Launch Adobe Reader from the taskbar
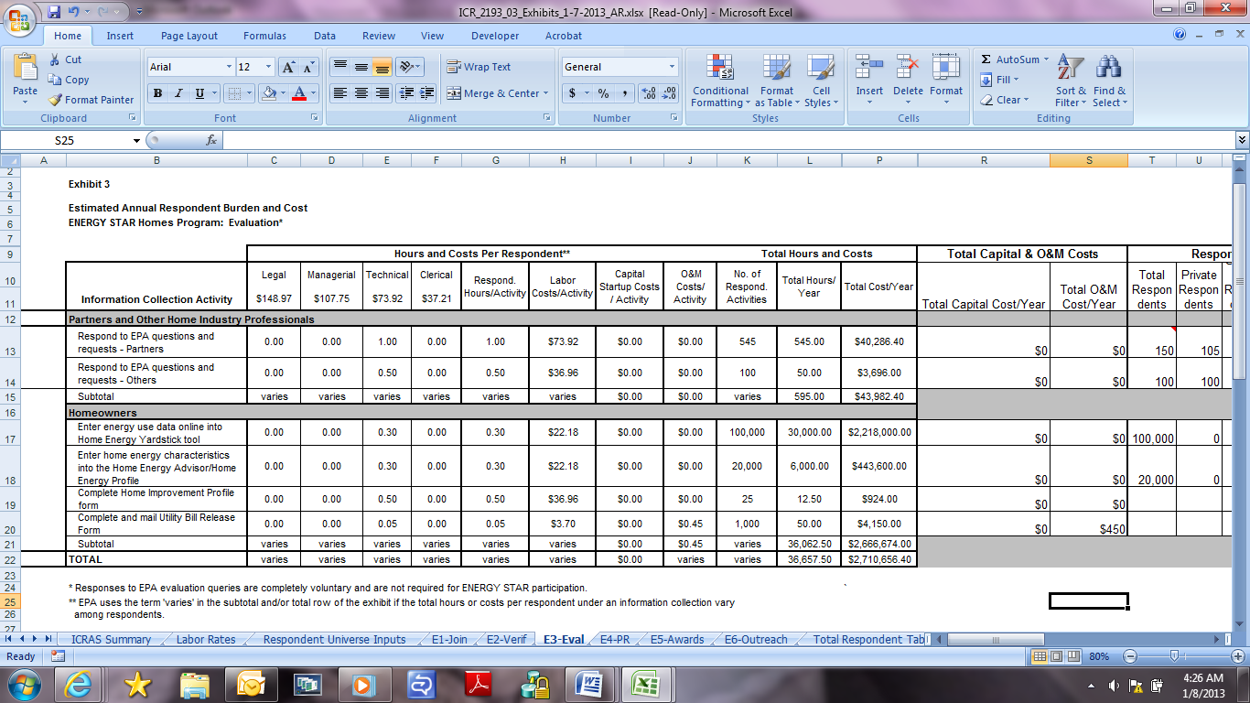Viewport: 1250px width, 703px height. (480, 684)
